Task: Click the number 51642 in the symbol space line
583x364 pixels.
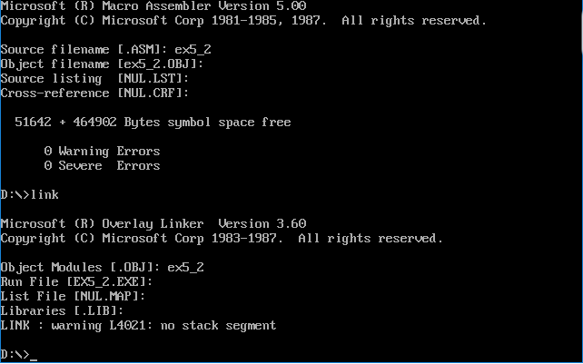Action: (x=33, y=122)
